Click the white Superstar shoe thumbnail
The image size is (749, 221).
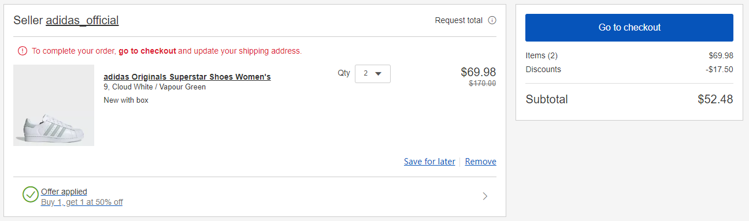[x=54, y=105]
